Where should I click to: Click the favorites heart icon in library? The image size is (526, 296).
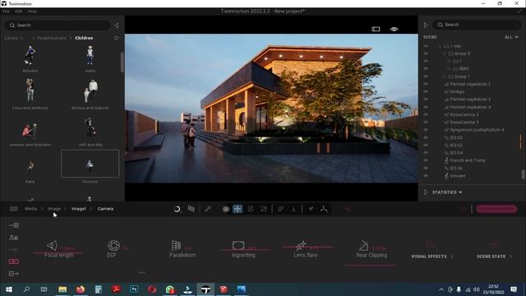[x=117, y=38]
